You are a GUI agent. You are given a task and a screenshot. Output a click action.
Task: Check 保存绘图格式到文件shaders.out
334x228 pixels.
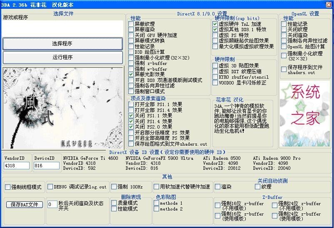pyautogui.click(x=131, y=144)
